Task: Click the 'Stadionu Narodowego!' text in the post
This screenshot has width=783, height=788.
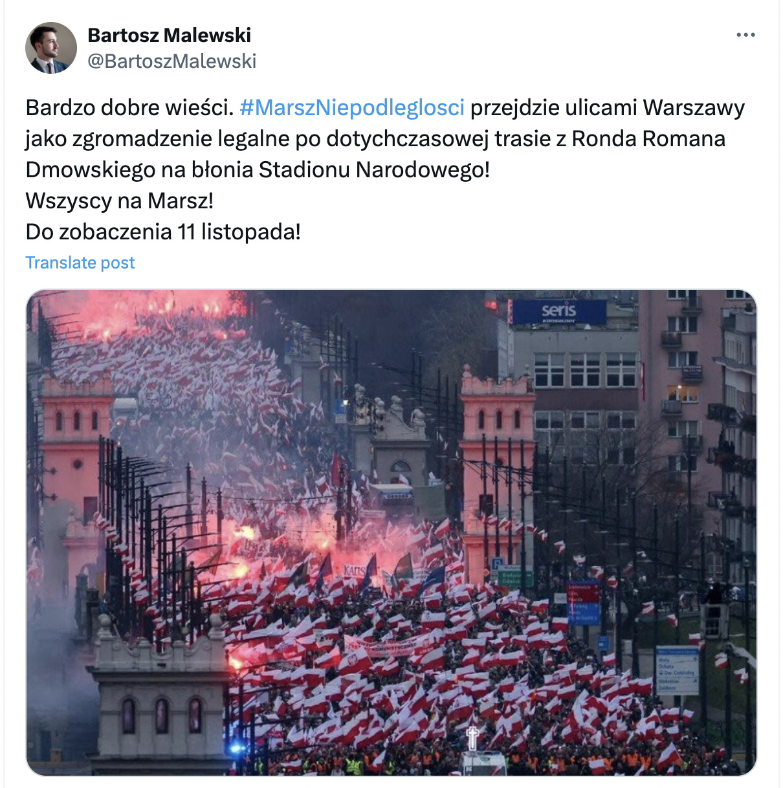Action: pos(374,170)
